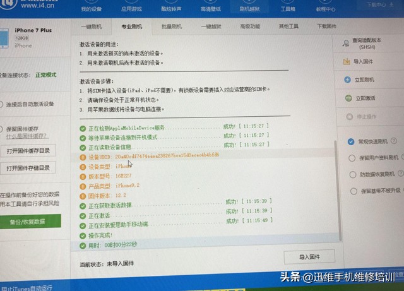This screenshot has height=291, width=404.
Task: Click the check icon beside 正在读取设备信息
Action: [83, 148]
